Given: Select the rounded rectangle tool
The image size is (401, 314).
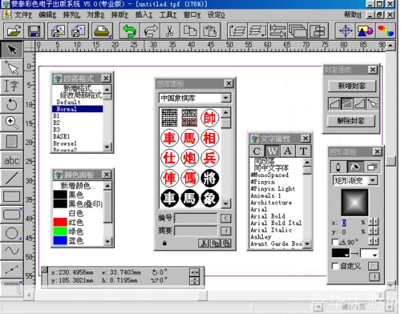Looking at the screenshot, I should click(x=11, y=215).
